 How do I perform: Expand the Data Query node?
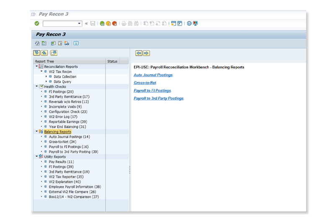[46, 81]
